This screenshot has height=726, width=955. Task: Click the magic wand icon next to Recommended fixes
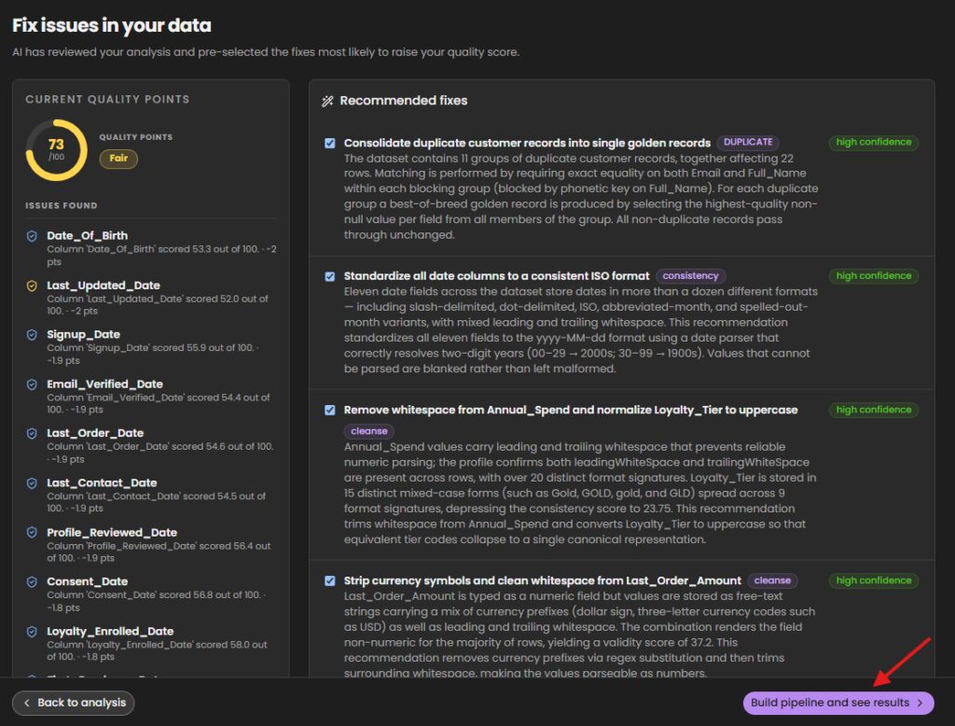point(327,101)
